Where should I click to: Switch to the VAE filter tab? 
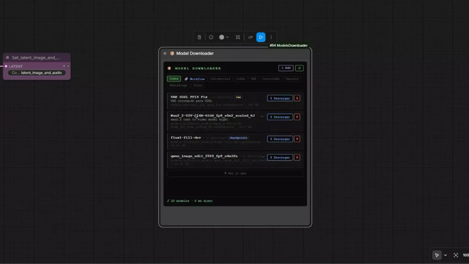tap(253, 79)
